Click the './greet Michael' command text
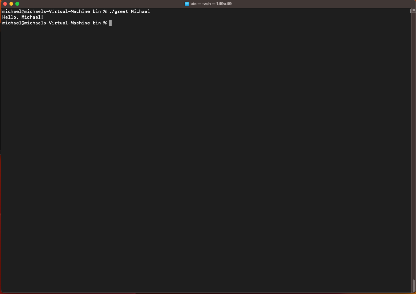The height and width of the screenshot is (294, 416). click(x=129, y=11)
